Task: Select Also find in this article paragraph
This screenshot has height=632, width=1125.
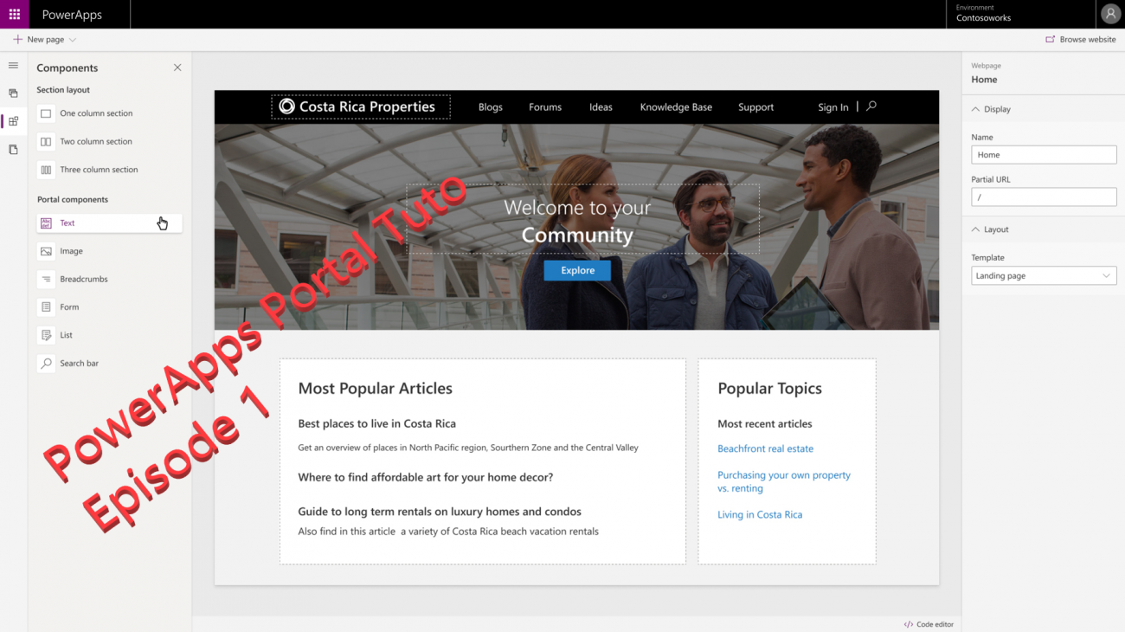Action: [x=448, y=532]
